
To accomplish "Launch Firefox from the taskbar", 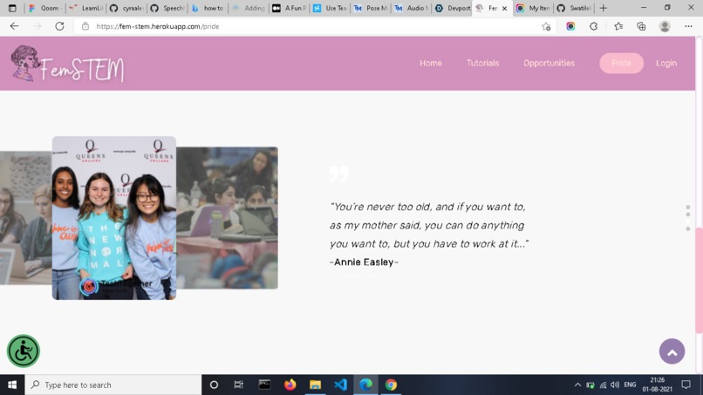I will pos(290,385).
